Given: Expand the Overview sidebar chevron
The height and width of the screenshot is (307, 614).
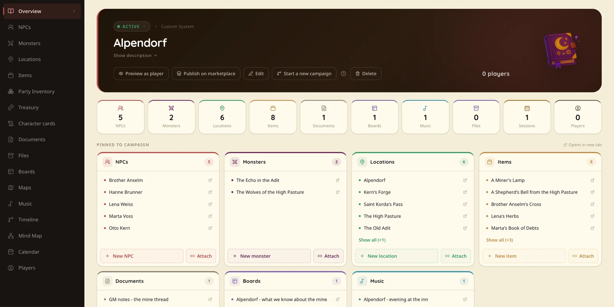Looking at the screenshot, I should (74, 11).
